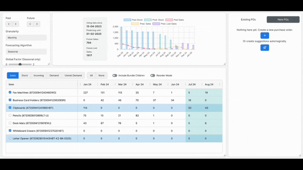303x170 pixels.
Task: Enable the Reorder Mode toggle
Action: click(152, 76)
